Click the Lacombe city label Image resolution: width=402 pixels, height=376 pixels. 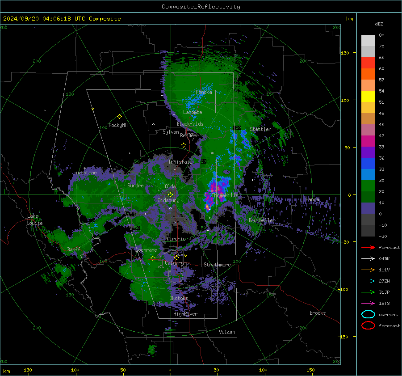[x=193, y=112]
